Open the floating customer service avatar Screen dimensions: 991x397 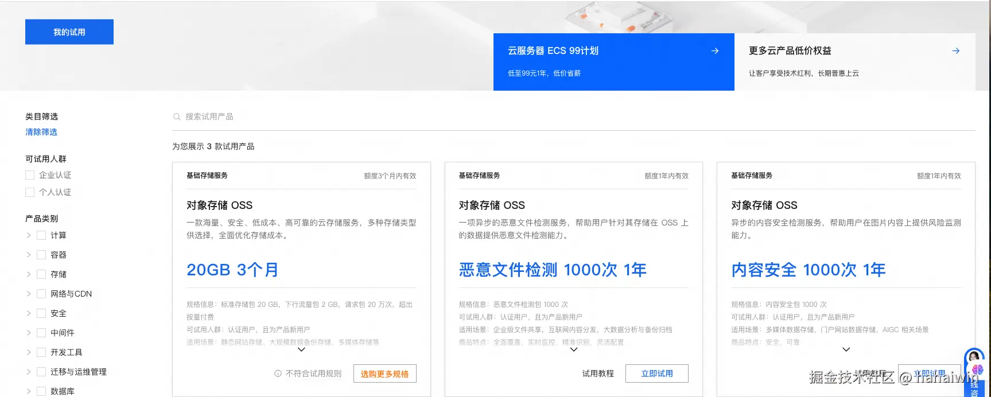pos(974,357)
